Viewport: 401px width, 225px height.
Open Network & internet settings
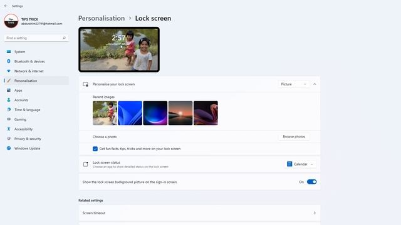36,71
